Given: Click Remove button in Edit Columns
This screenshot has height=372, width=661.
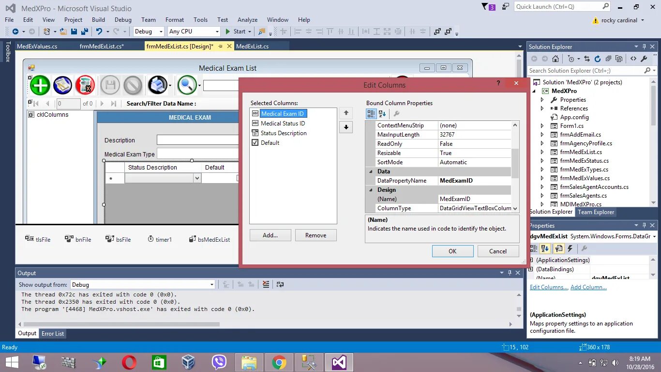Looking at the screenshot, I should [x=315, y=235].
